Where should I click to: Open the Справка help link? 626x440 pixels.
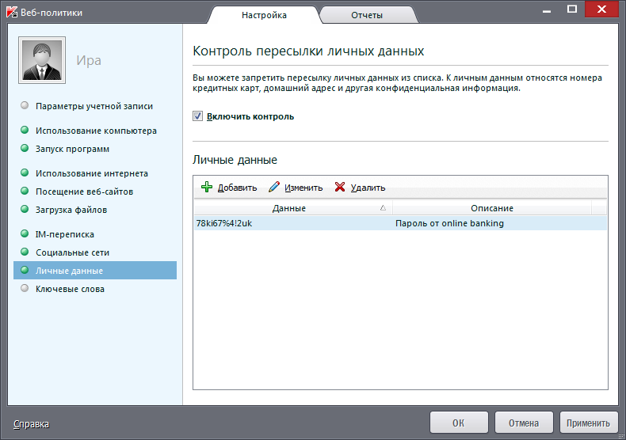(31, 424)
